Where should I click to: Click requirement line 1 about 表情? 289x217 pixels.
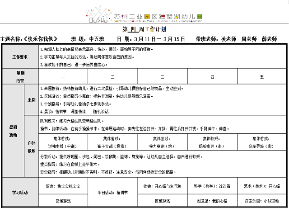click(x=97, y=49)
